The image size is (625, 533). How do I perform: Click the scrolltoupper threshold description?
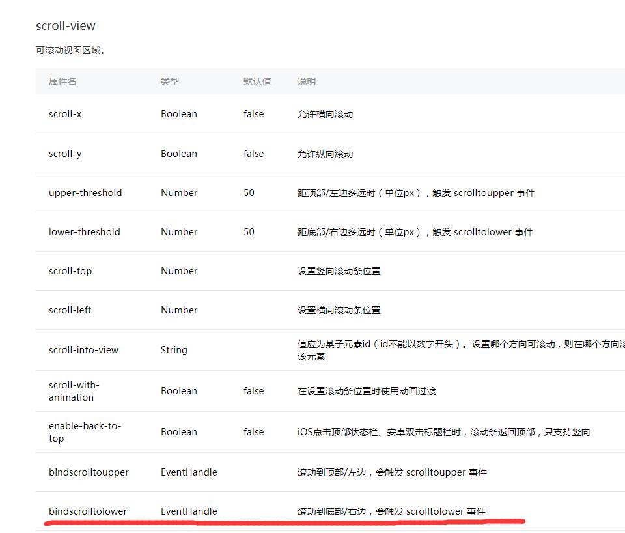click(x=416, y=193)
